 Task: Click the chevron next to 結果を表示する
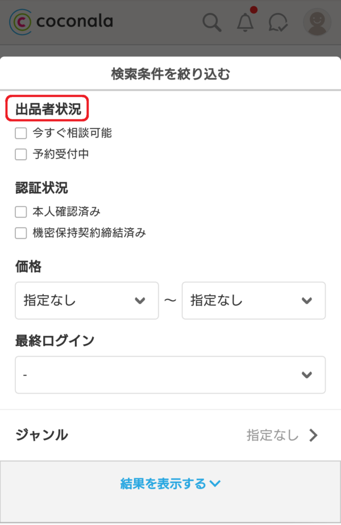(215, 484)
